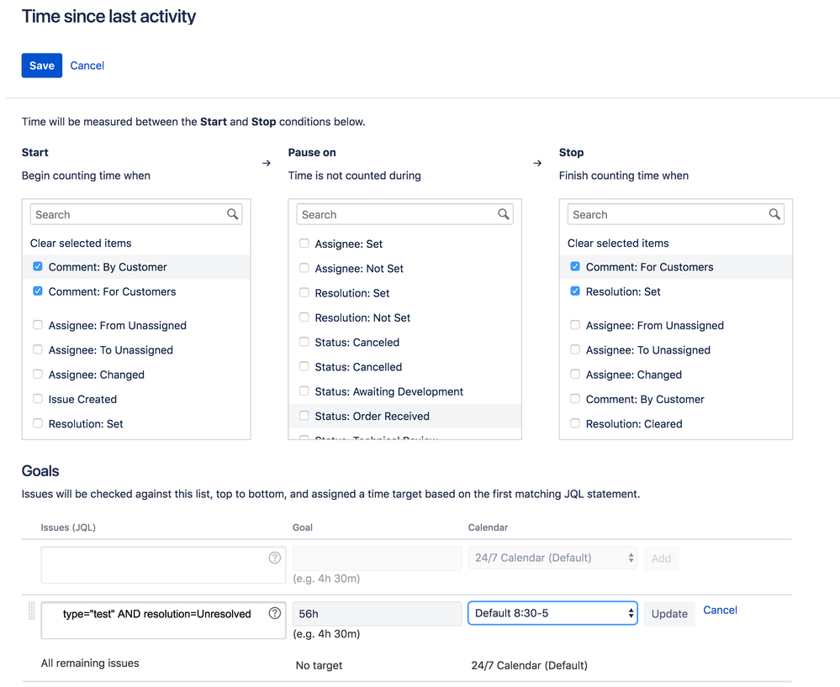Open the Default 8:30-5 calendar dropdown

[552, 613]
